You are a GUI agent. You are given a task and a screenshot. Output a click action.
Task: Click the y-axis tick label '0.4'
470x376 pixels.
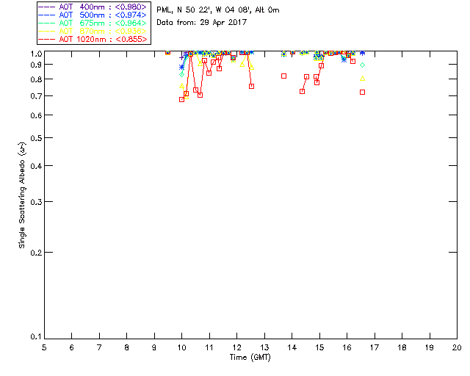(x=36, y=166)
